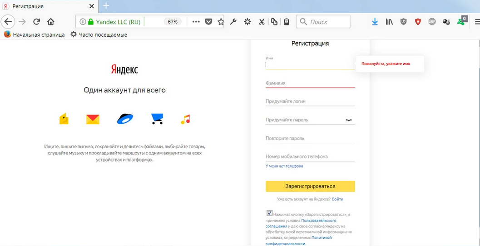Open the uBlock Origin shield extension
This screenshot has width=480, height=246.
[403, 22]
